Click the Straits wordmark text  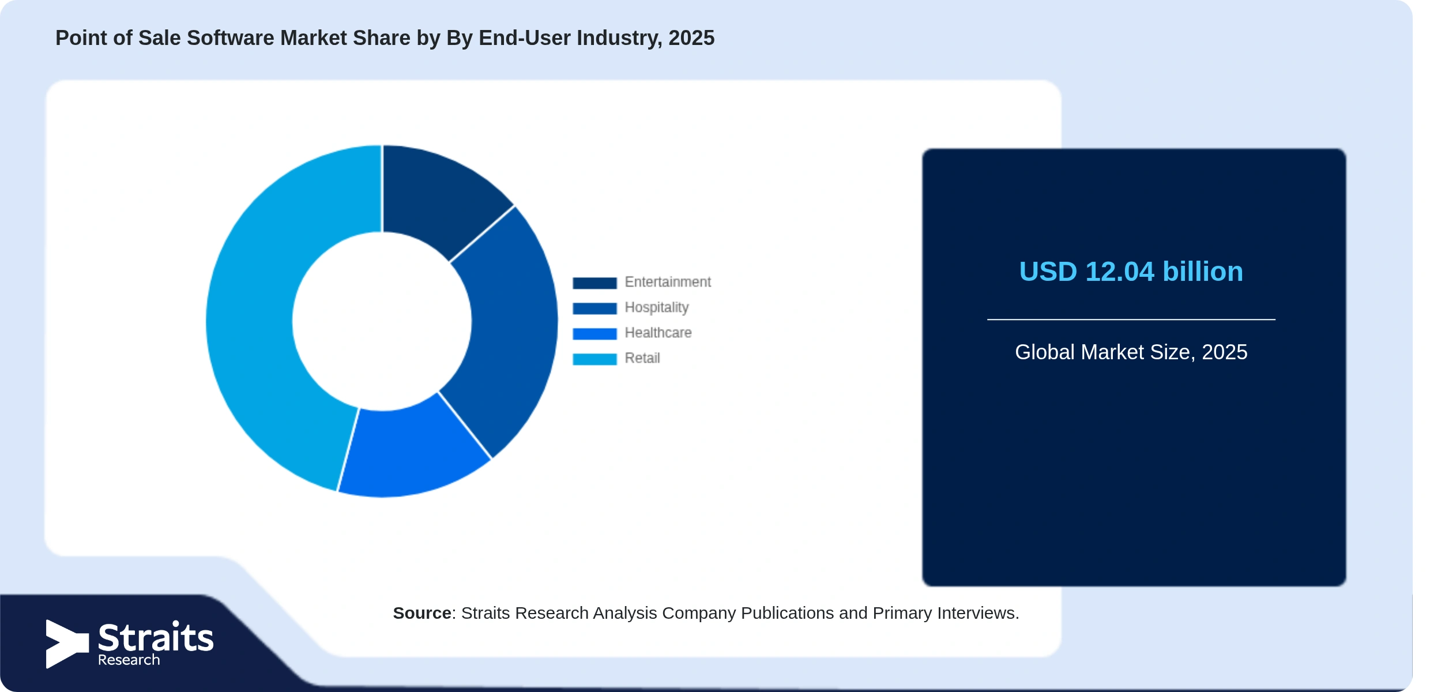coord(156,638)
